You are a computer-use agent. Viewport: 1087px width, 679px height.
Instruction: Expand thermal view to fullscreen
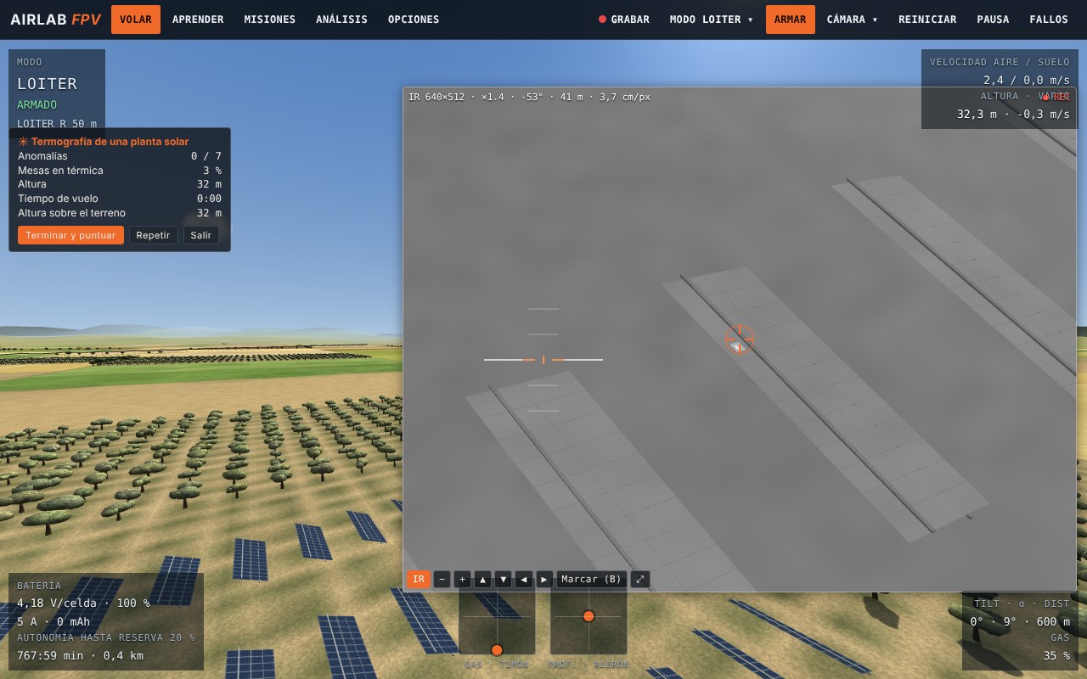[x=640, y=580]
